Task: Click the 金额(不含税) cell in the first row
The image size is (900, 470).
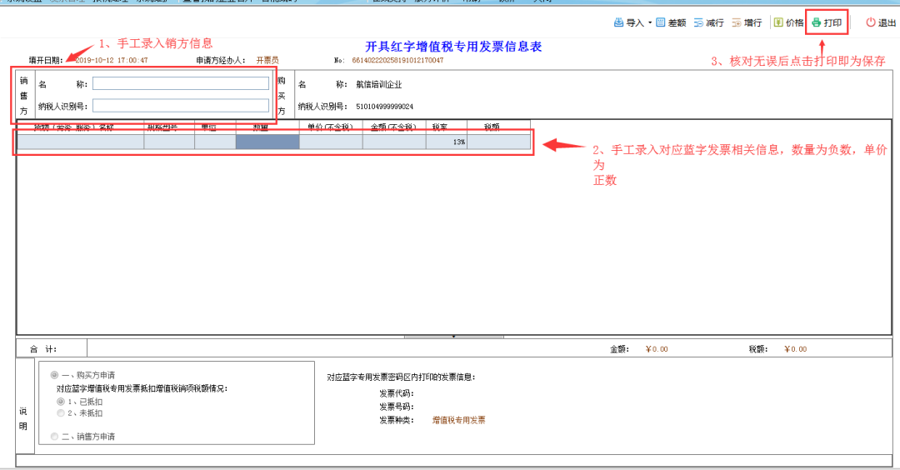Action: tap(393, 142)
